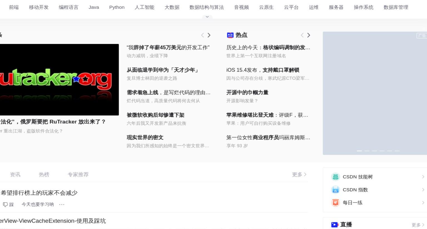
Task: Switch to the 专家推荐 tab
Action: (78, 175)
